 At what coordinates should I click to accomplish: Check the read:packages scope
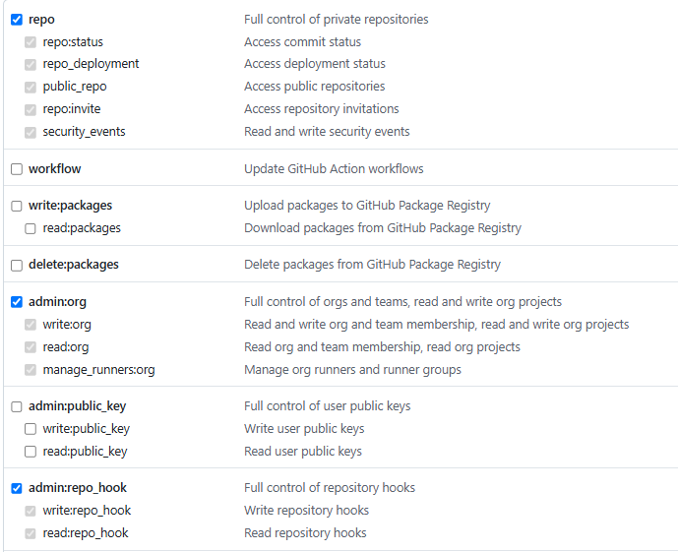31,228
